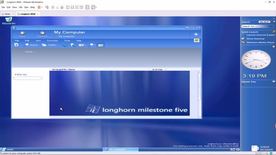The width and height of the screenshot is (276, 155).
Task: Click the toolbar icon before the Views dropdown
Action: (73, 45)
